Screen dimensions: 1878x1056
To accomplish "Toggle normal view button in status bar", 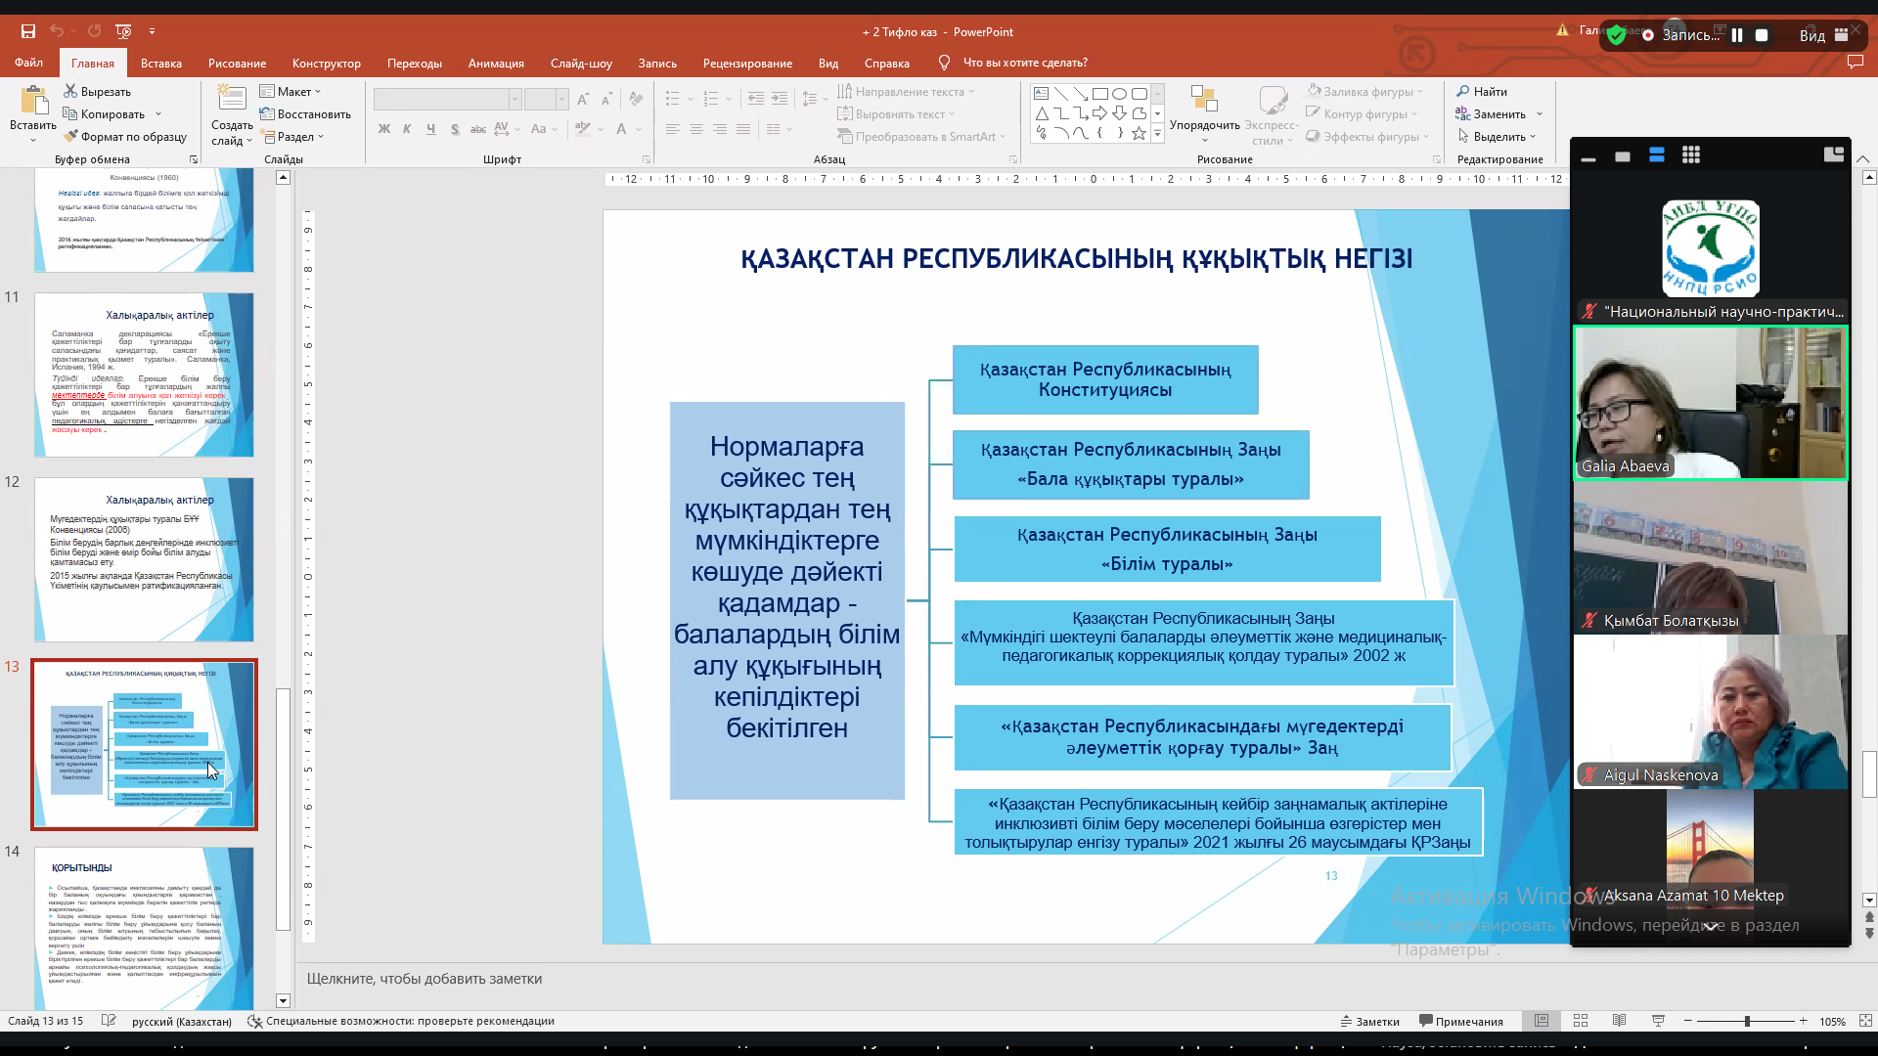I will click(1542, 1021).
